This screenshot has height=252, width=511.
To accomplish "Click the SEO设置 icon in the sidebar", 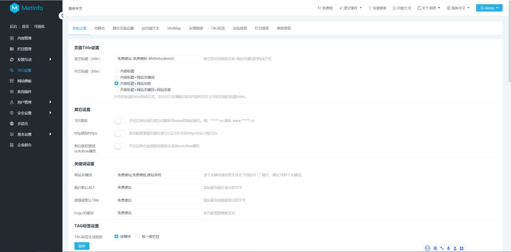I will tap(12, 70).
